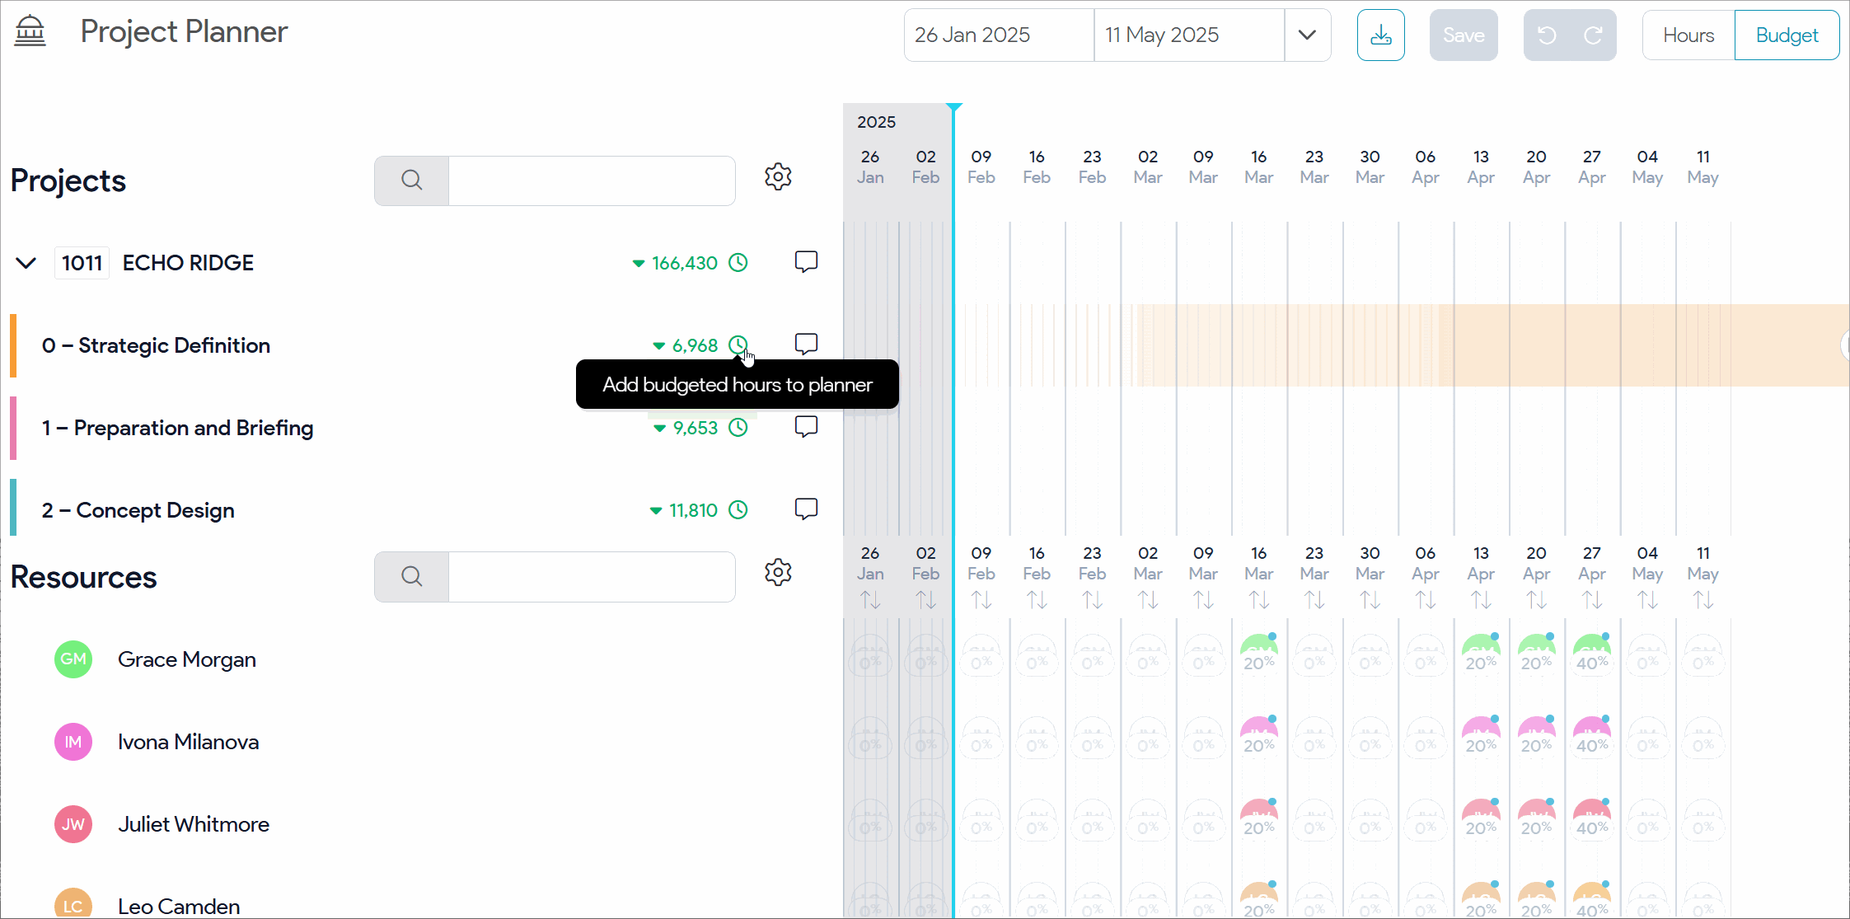Viewport: 1850px width, 919px height.
Task: Sort resources by 26 Jan week arrows
Action: pyautogui.click(x=870, y=600)
